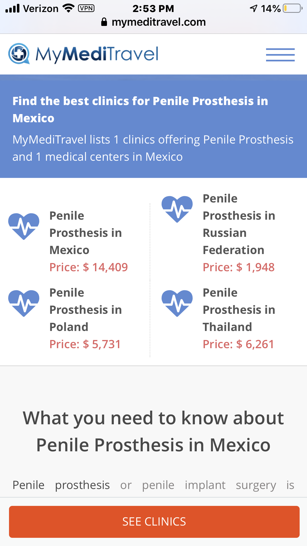Tap the mymeditravel.com address bar
The width and height of the screenshot is (307, 546).
click(153, 22)
